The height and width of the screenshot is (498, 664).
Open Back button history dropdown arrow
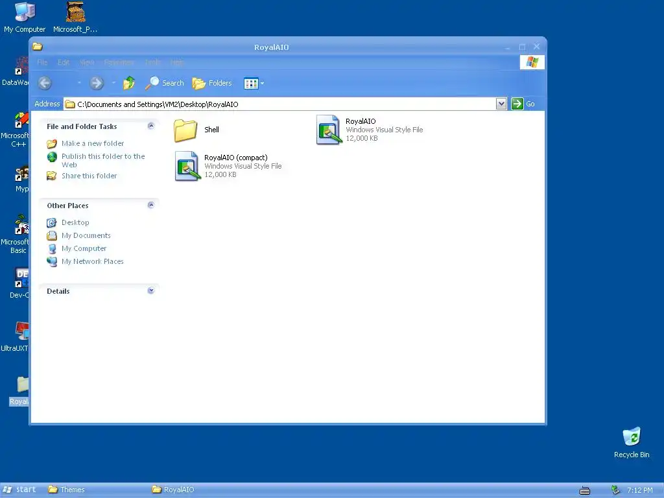click(x=79, y=83)
